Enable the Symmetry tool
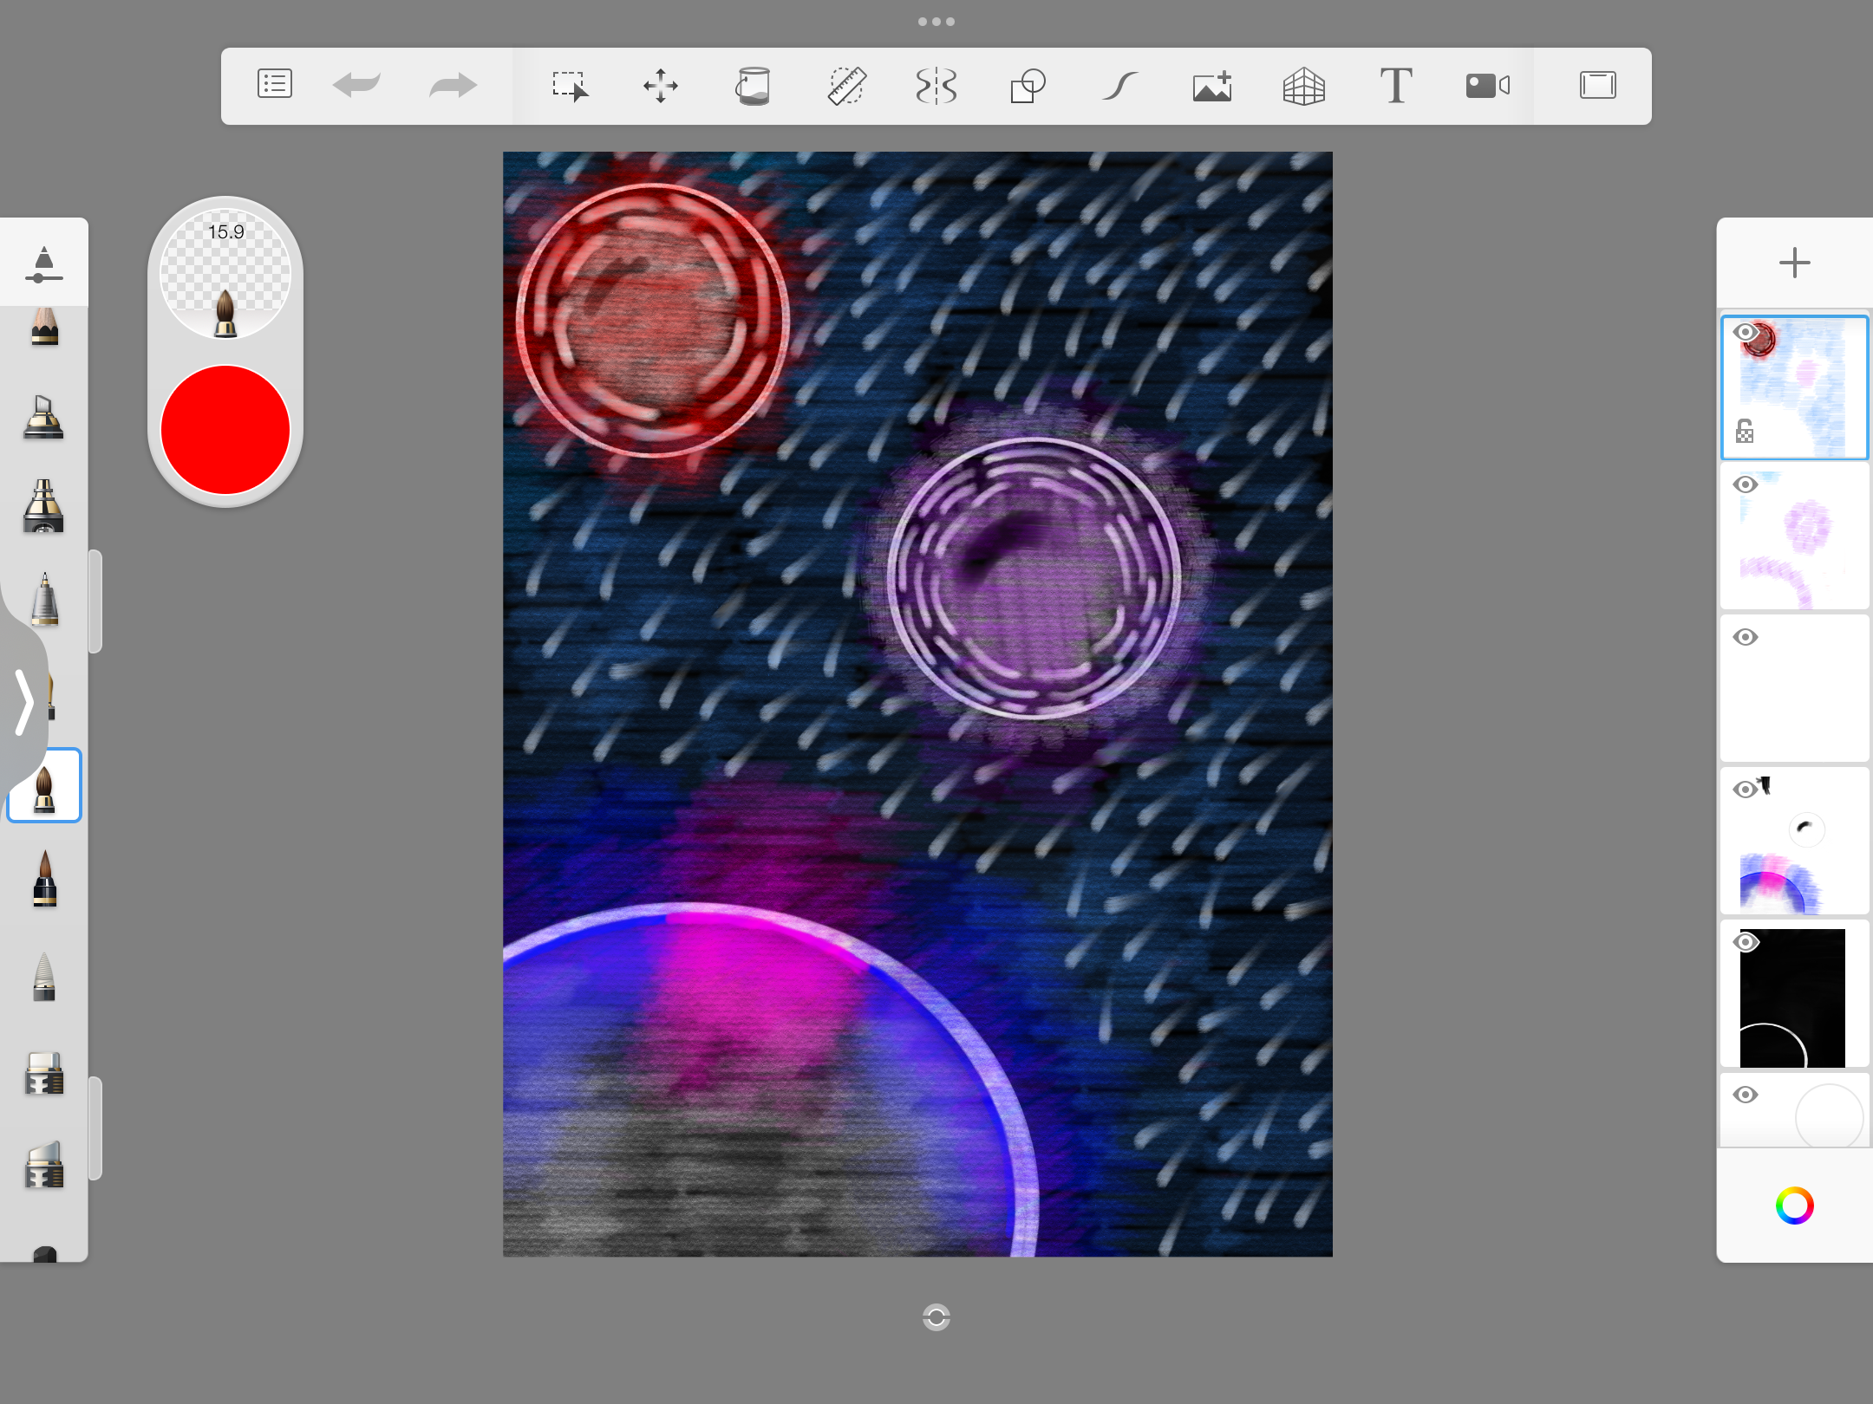 936,86
